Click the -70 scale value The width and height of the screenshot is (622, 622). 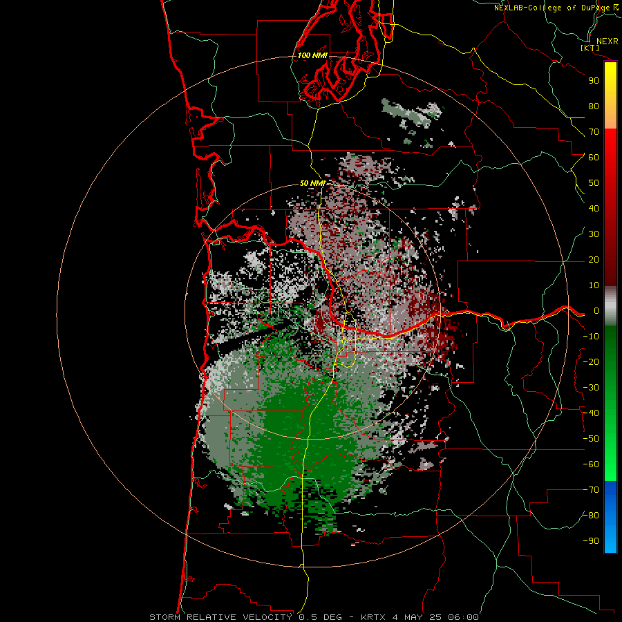point(591,490)
